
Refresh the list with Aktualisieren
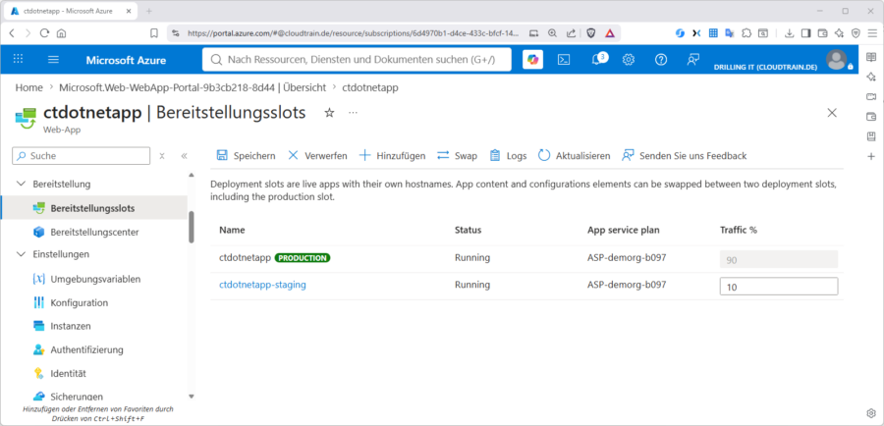(x=574, y=155)
